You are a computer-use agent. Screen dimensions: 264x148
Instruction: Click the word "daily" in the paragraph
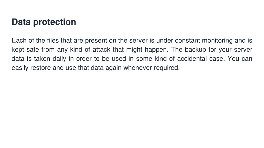click(59, 59)
